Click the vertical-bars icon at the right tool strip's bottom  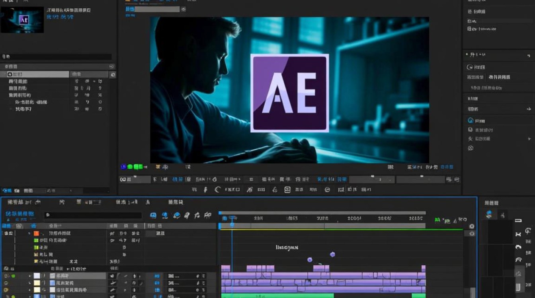[518, 287]
